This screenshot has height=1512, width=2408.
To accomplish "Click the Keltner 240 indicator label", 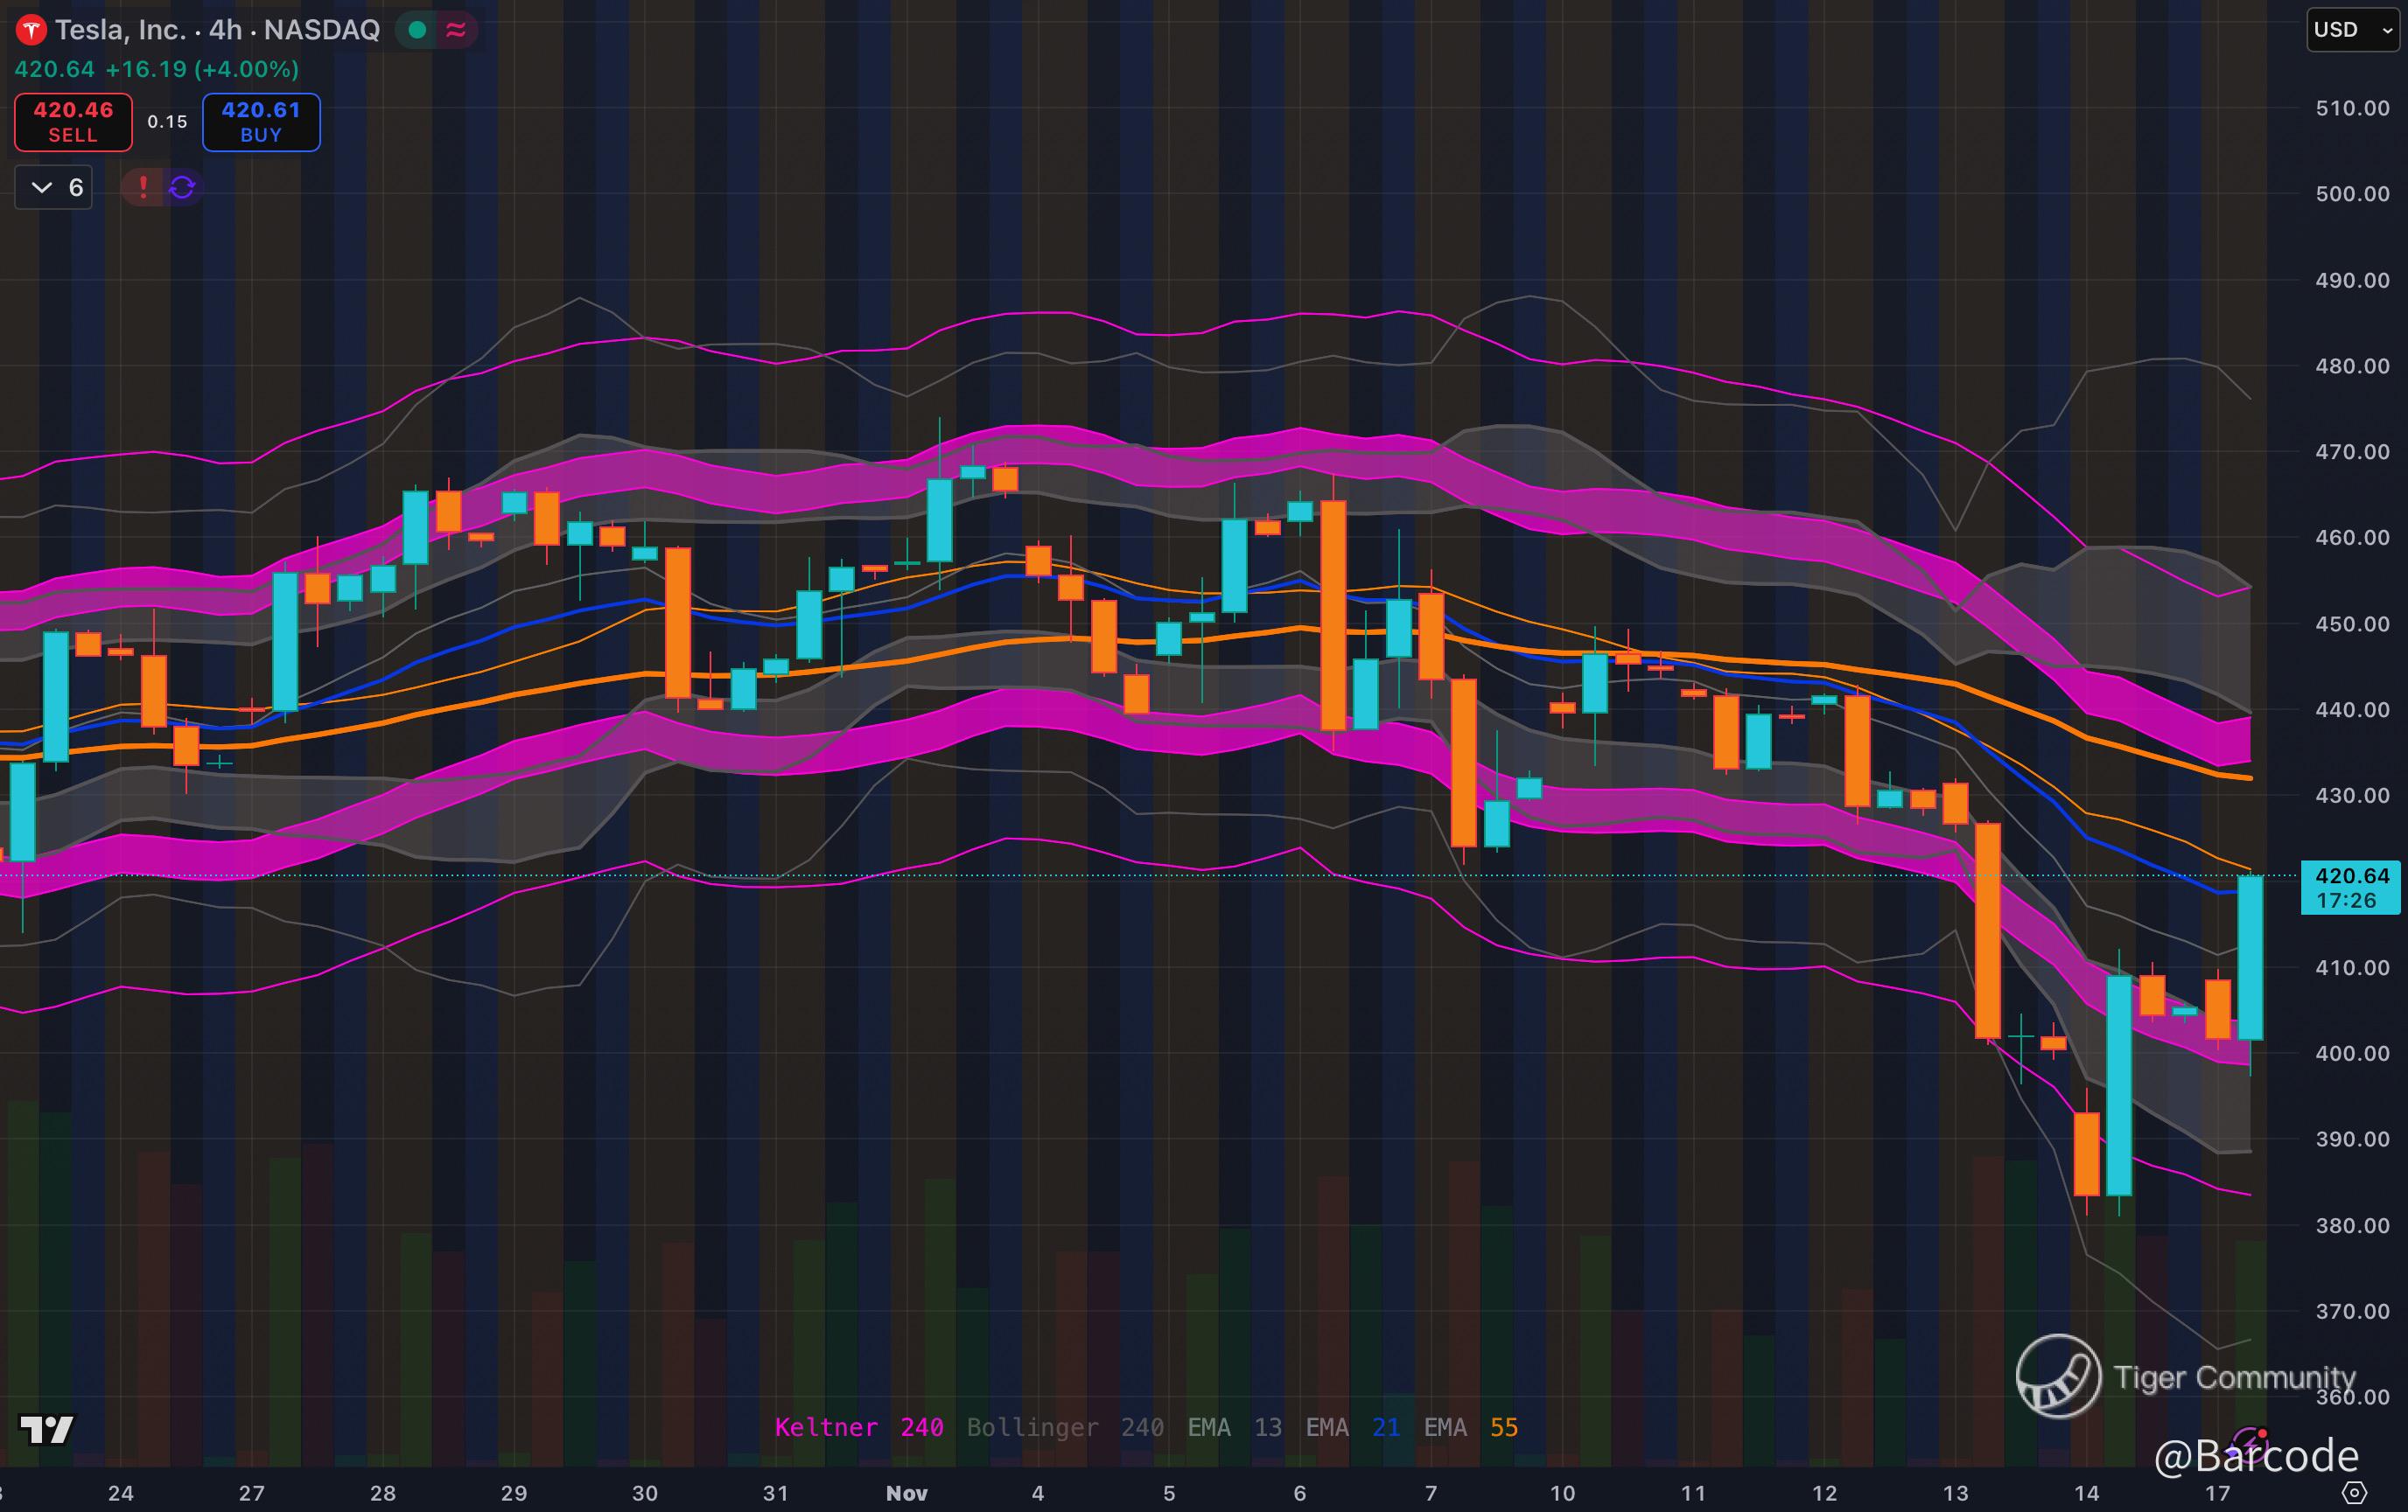I will 858,1427.
